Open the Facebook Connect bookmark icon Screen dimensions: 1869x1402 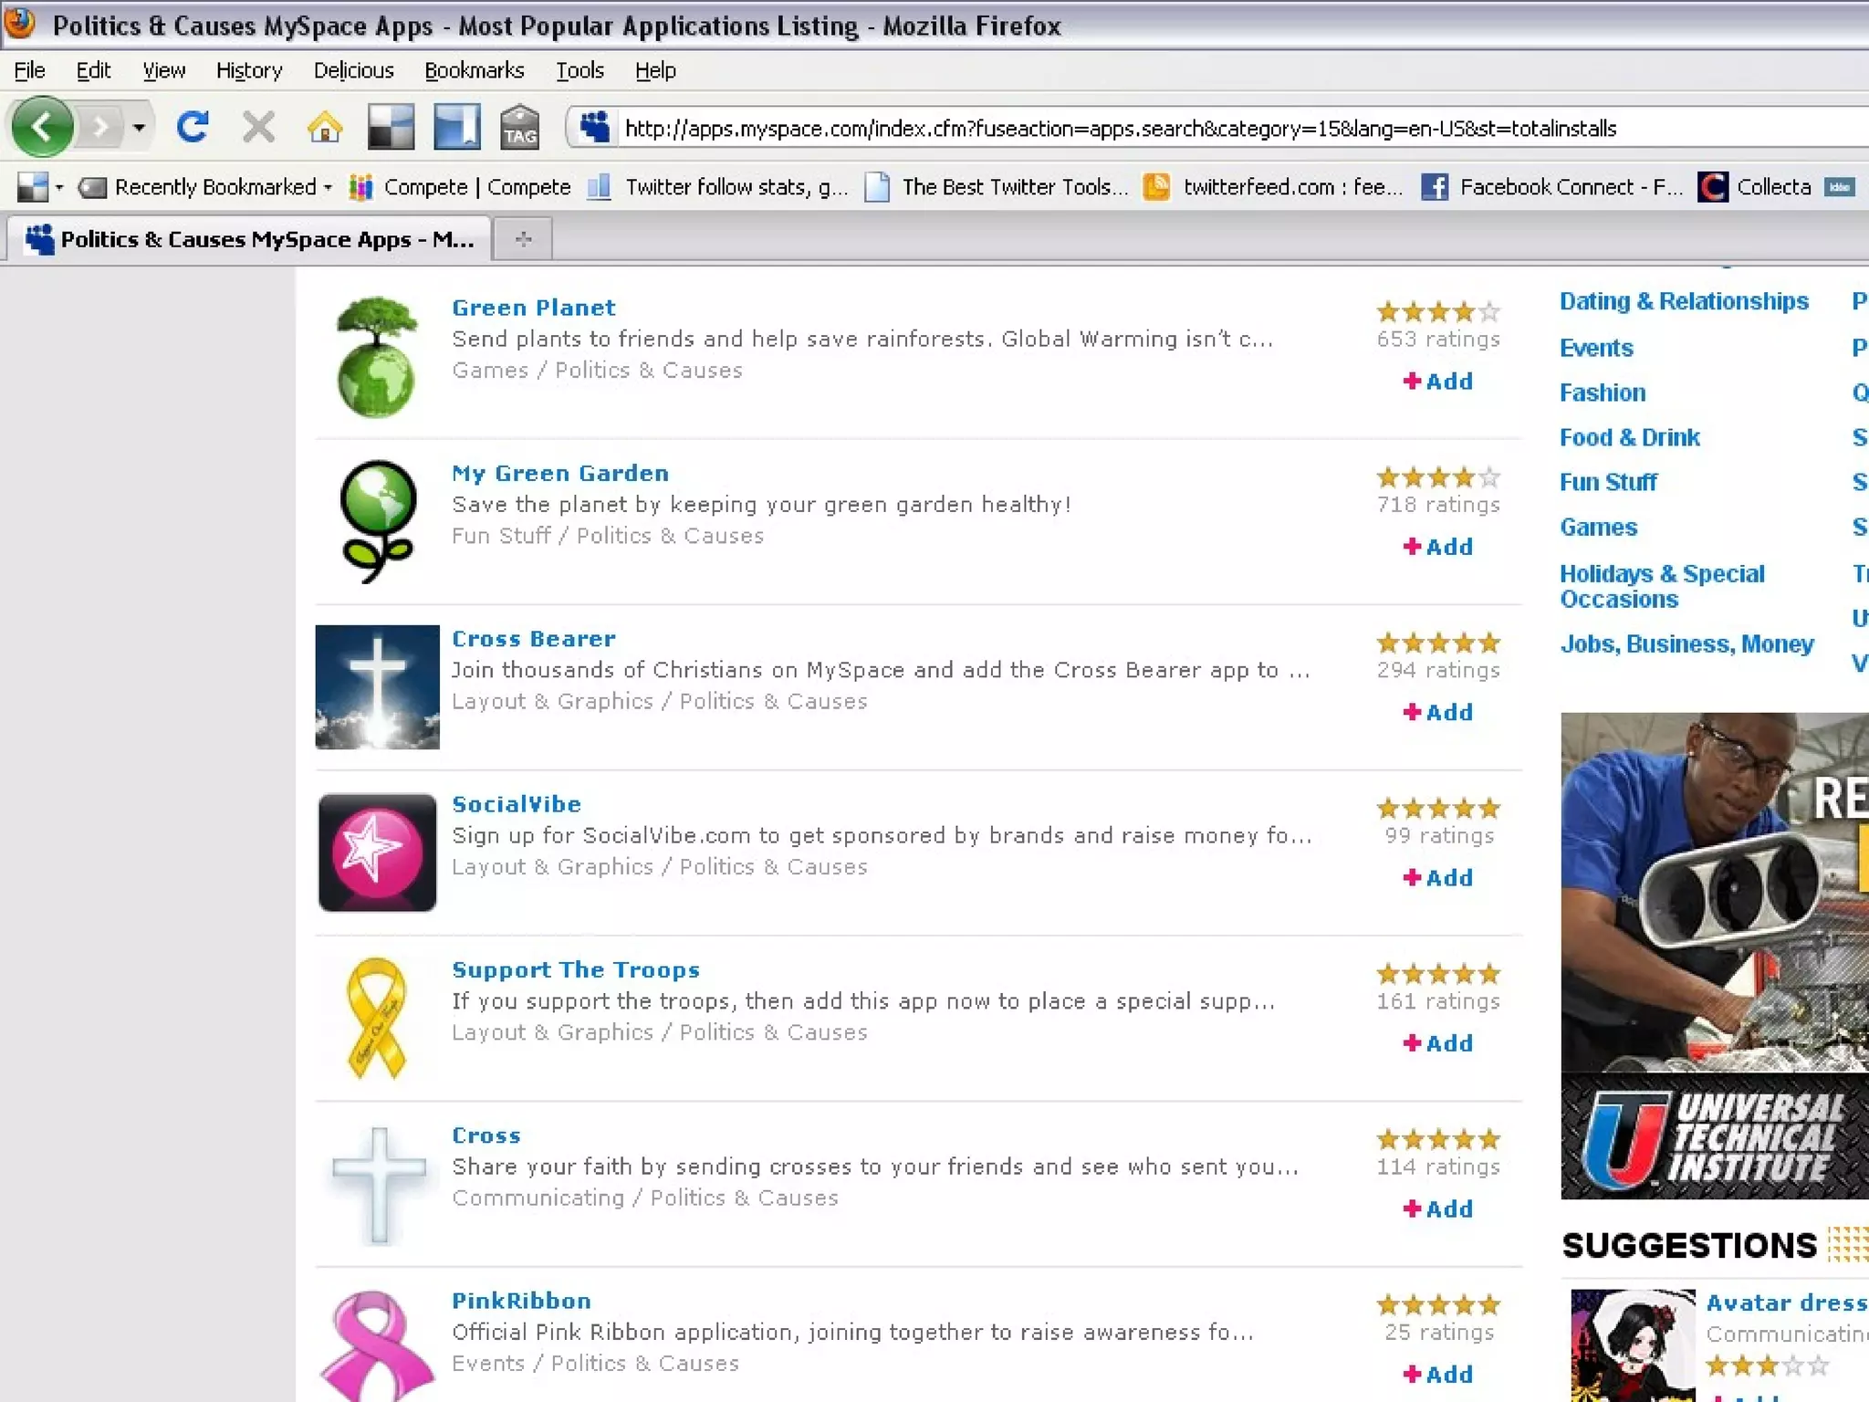(x=1434, y=187)
